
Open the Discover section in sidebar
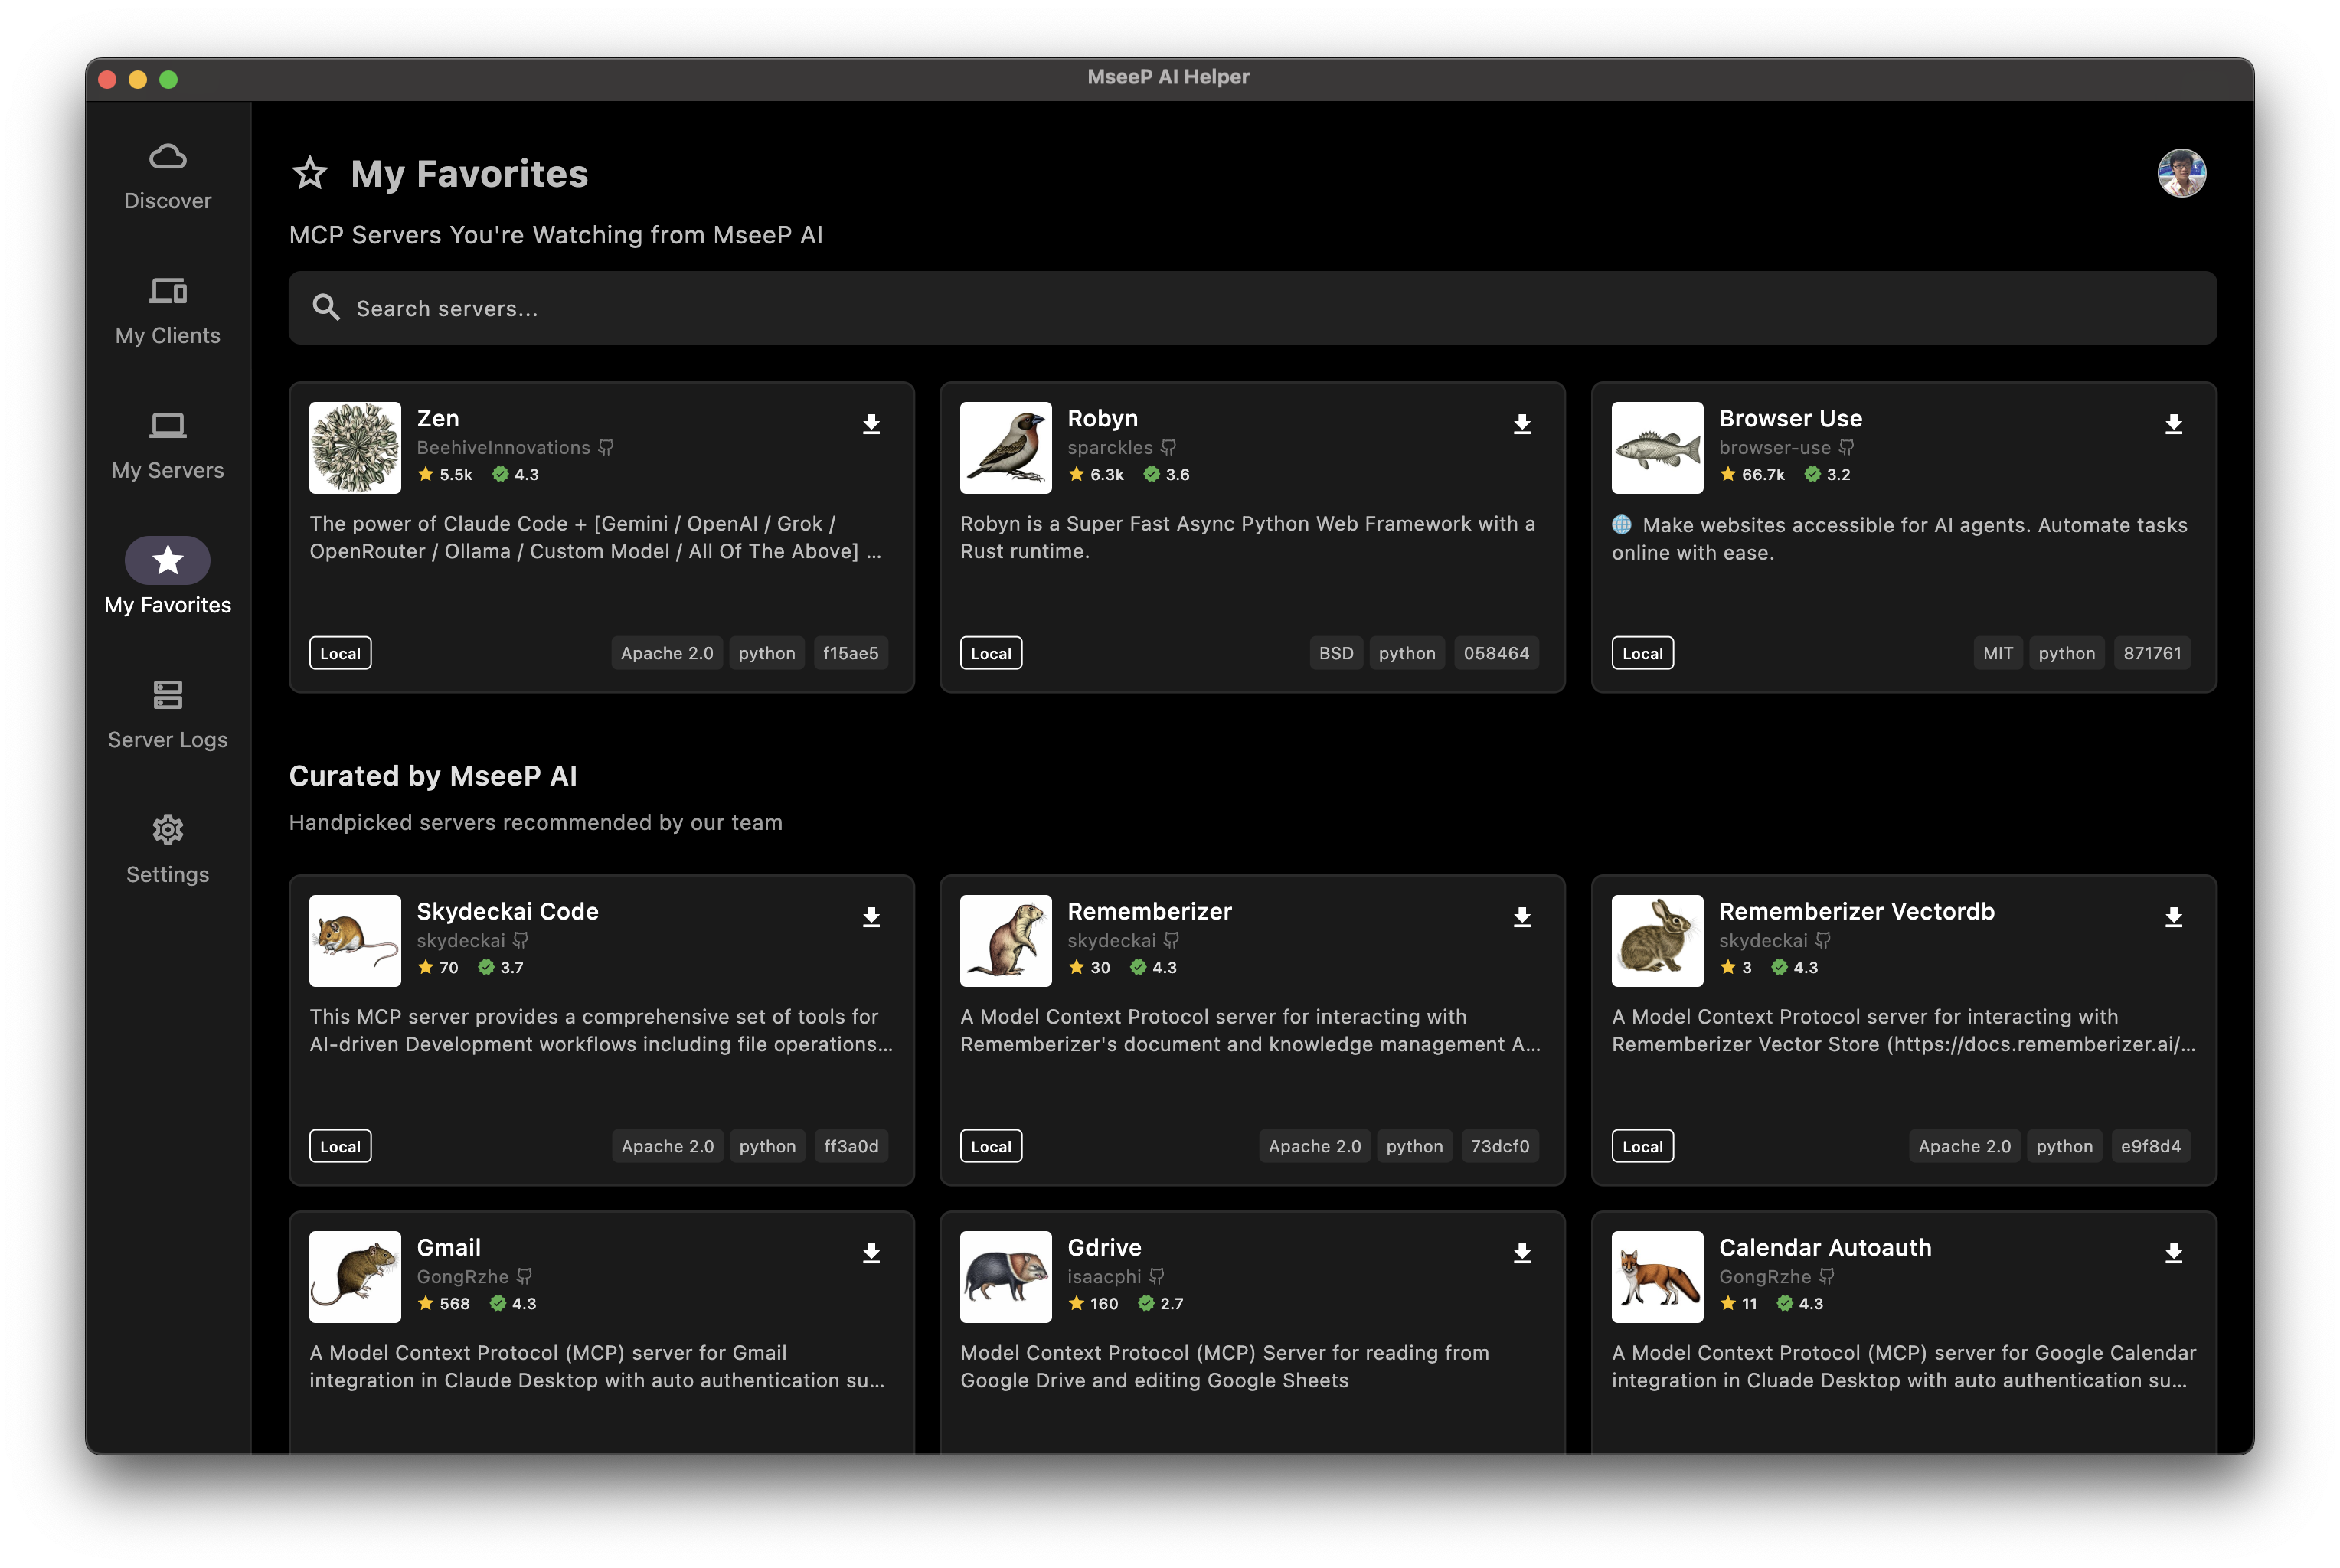tap(168, 177)
